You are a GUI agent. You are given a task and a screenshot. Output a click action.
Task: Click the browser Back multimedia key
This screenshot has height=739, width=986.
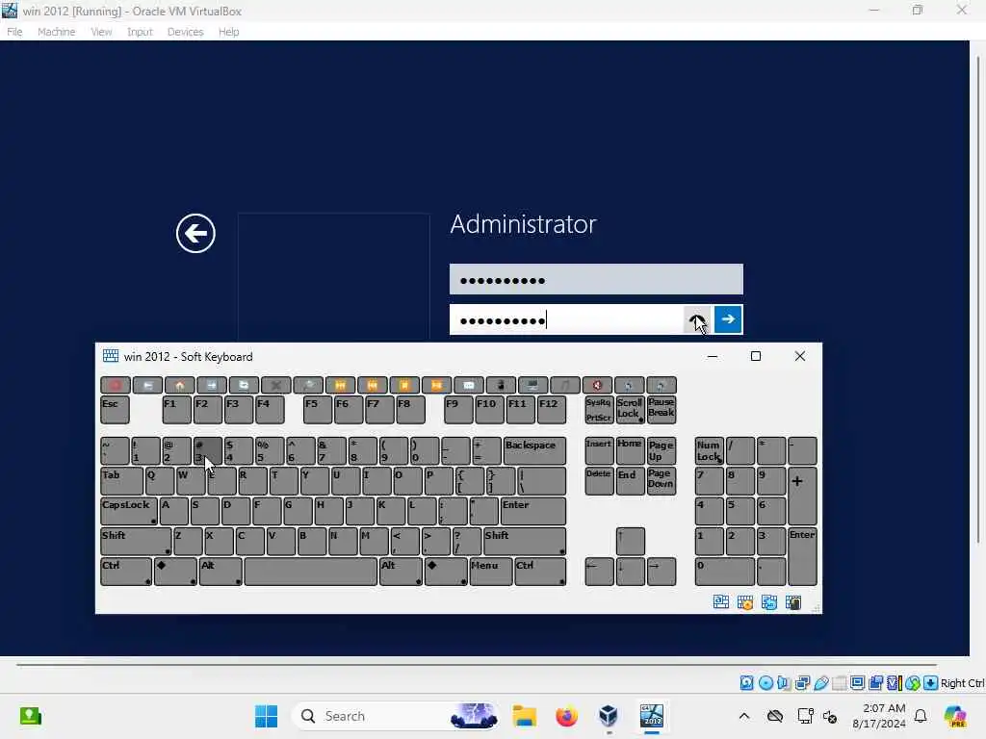(x=147, y=385)
